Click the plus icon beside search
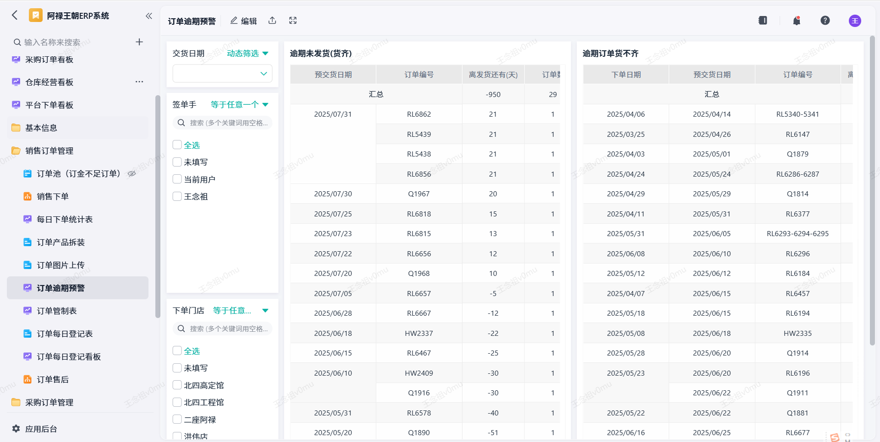Image resolution: width=880 pixels, height=442 pixels. pos(139,42)
